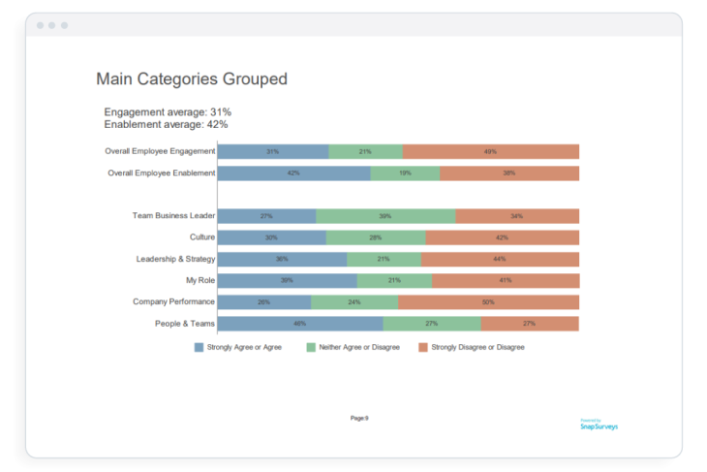
Task: Click the Culture 42% disagree segment
Action: click(502, 237)
